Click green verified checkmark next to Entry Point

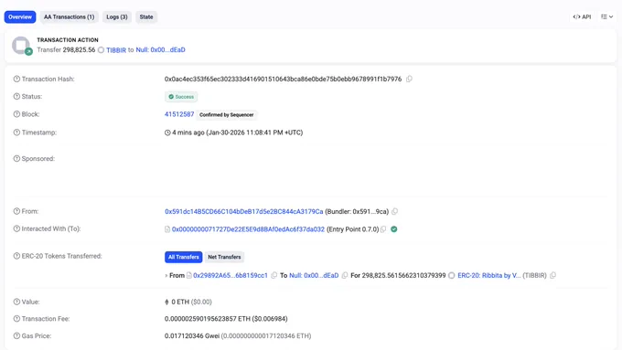[x=394, y=229]
